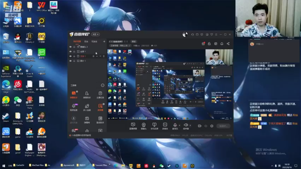Add a new scene with the plus icon

tap(104, 41)
